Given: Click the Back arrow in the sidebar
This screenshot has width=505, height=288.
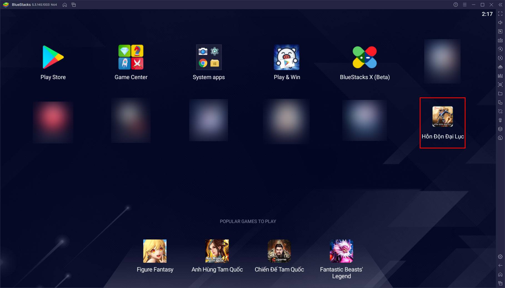Looking at the screenshot, I should pyautogui.click(x=500, y=266).
